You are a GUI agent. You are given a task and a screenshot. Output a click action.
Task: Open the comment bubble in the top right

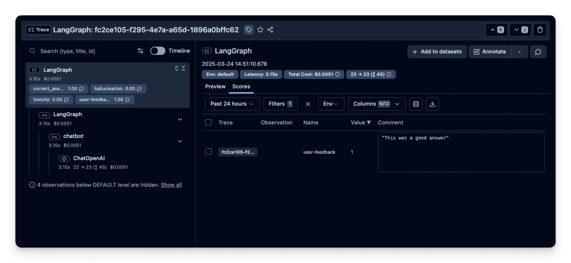click(538, 51)
